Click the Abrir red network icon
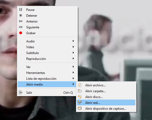The width and height of the screenshot is (152, 120). (80, 103)
